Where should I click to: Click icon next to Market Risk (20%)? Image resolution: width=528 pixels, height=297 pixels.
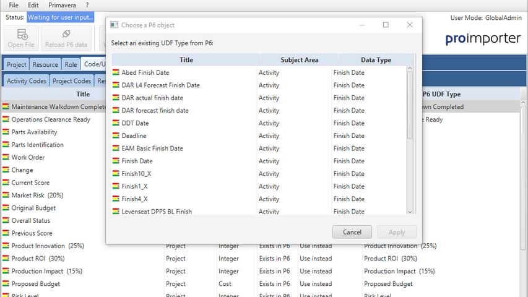6,196
